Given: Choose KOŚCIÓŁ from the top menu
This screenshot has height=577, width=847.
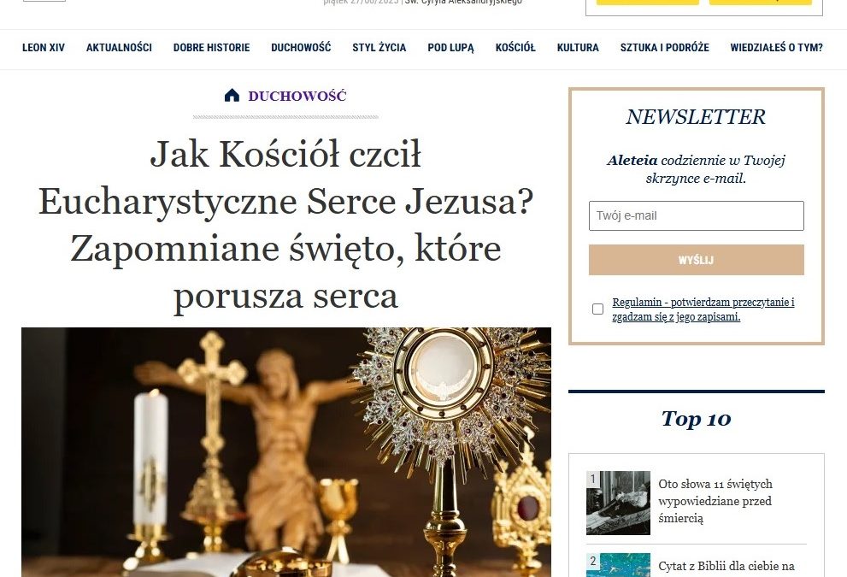Looking at the screenshot, I should coord(515,48).
